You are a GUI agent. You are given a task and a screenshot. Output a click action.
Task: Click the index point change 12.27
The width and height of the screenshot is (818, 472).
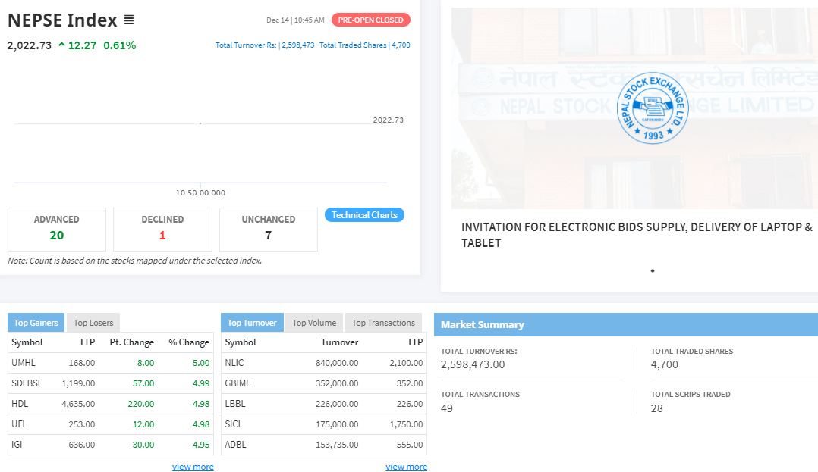tap(82, 45)
